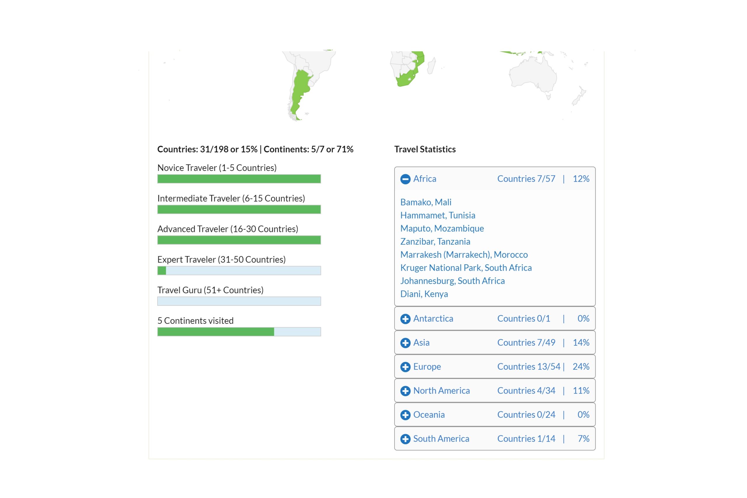Screen dimensions: 747x498
Task: Open the Bamako, Mali link
Action: [x=426, y=202]
